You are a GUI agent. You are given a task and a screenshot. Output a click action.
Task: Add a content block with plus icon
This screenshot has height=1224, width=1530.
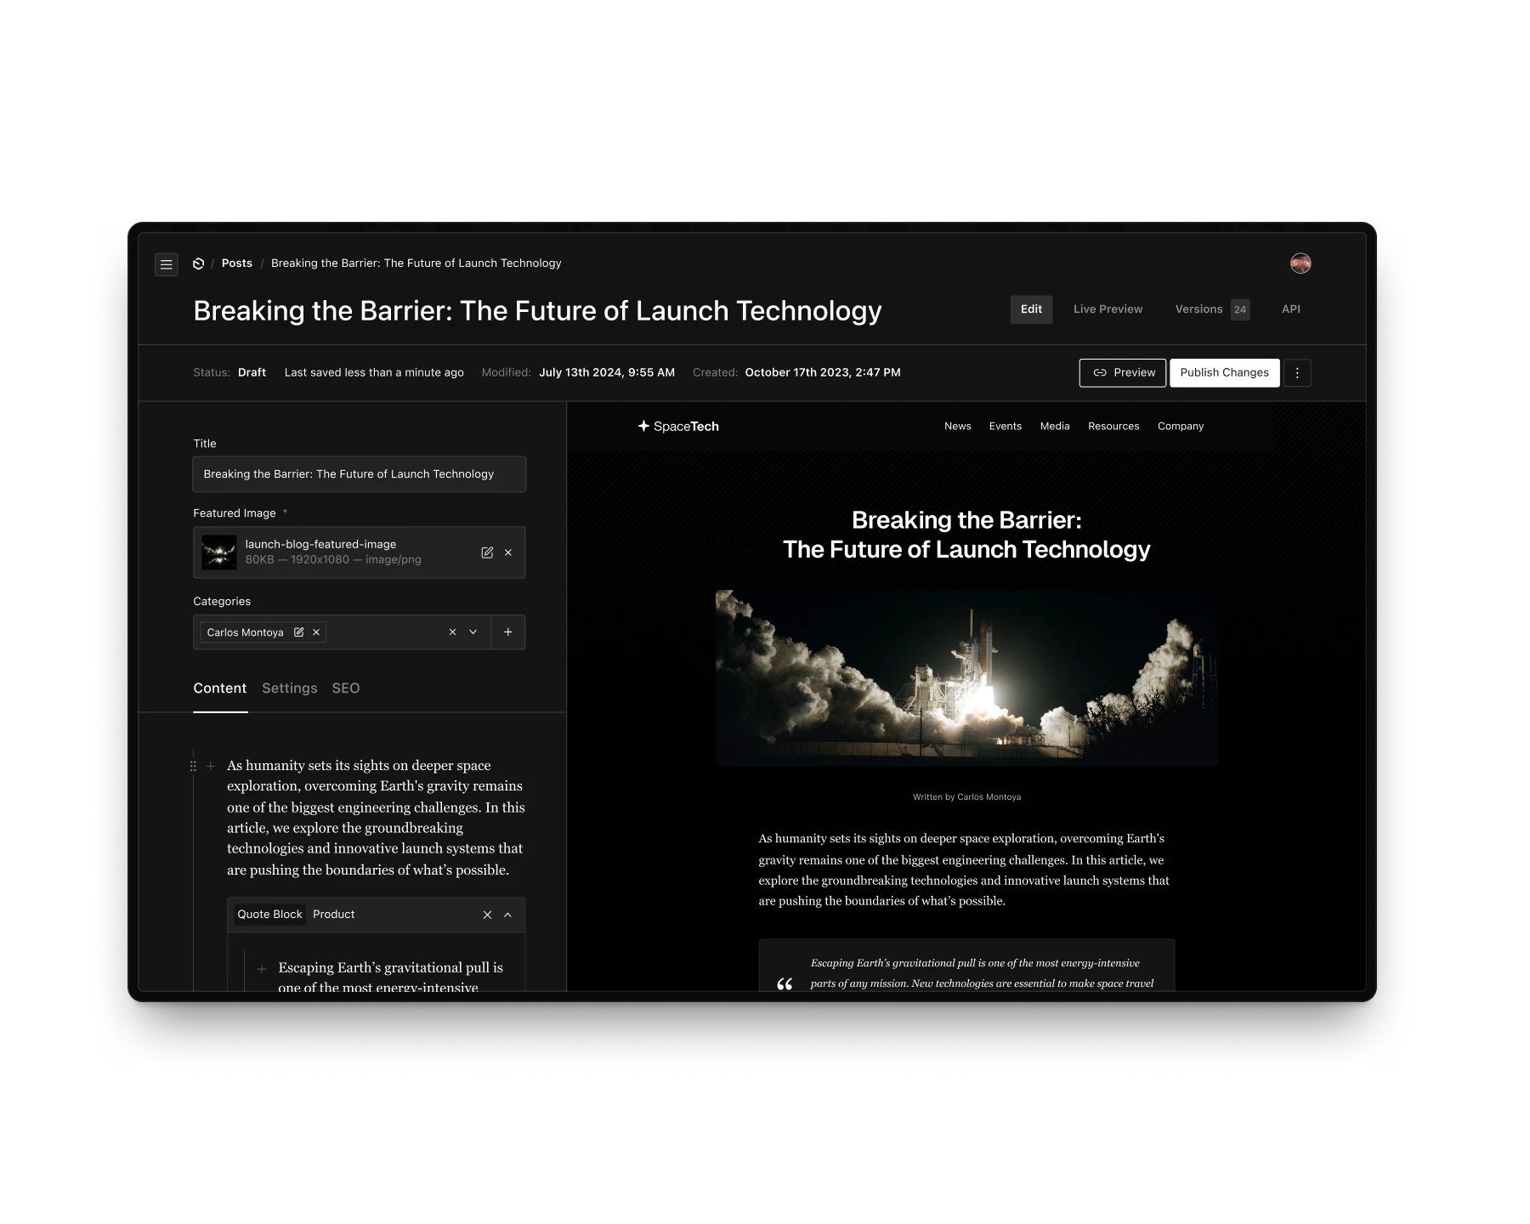[210, 765]
